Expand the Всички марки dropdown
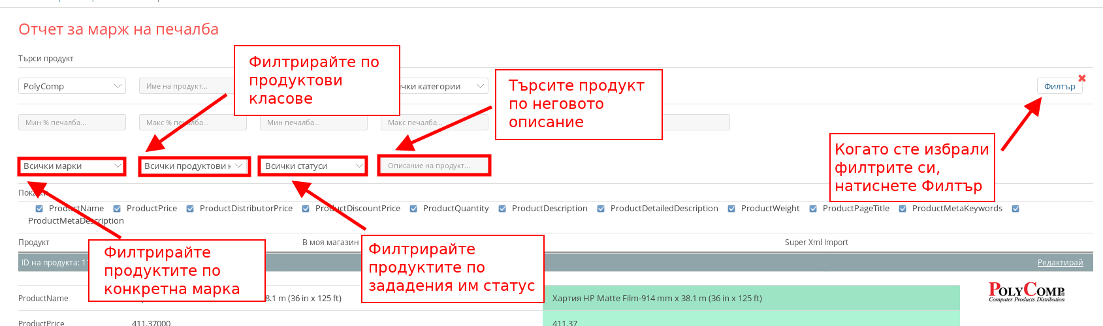Viewport: 1103px width, 326px height. (x=72, y=166)
